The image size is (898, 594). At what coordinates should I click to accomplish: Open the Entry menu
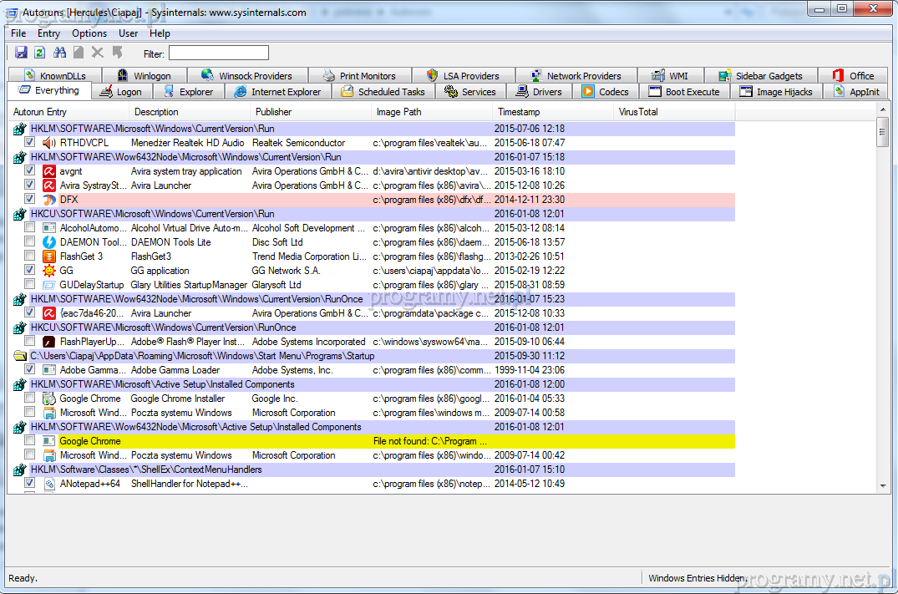point(48,33)
